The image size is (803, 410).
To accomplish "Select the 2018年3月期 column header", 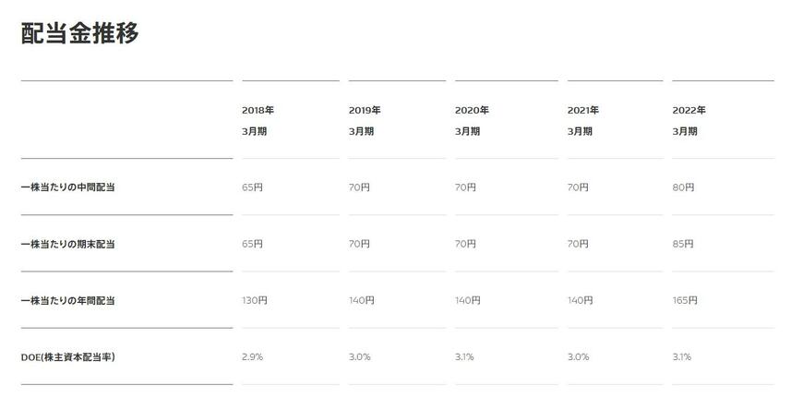I will tap(258, 120).
